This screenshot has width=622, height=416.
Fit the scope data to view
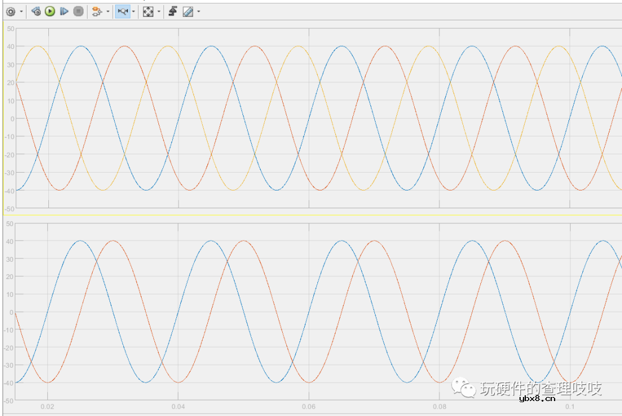pyautogui.click(x=149, y=10)
